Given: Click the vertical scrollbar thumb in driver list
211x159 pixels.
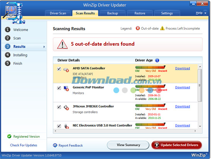Looking at the screenshot, I should (200, 85).
